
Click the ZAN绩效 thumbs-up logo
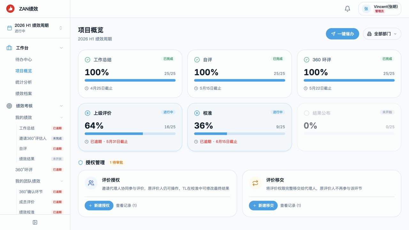click(x=11, y=9)
